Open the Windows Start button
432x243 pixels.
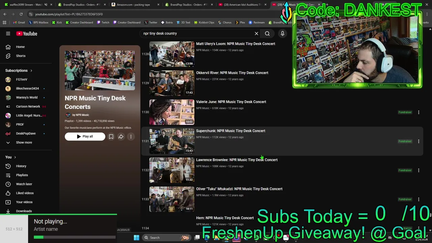[x=136, y=238]
